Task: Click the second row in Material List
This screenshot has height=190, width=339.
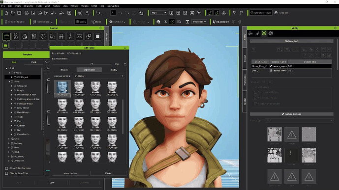Action: pyautogui.click(x=291, y=71)
